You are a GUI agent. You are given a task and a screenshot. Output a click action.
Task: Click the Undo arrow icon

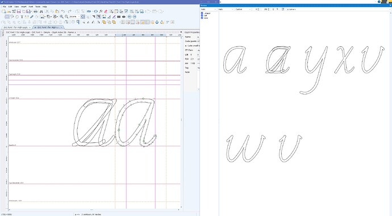click(x=63, y=11)
